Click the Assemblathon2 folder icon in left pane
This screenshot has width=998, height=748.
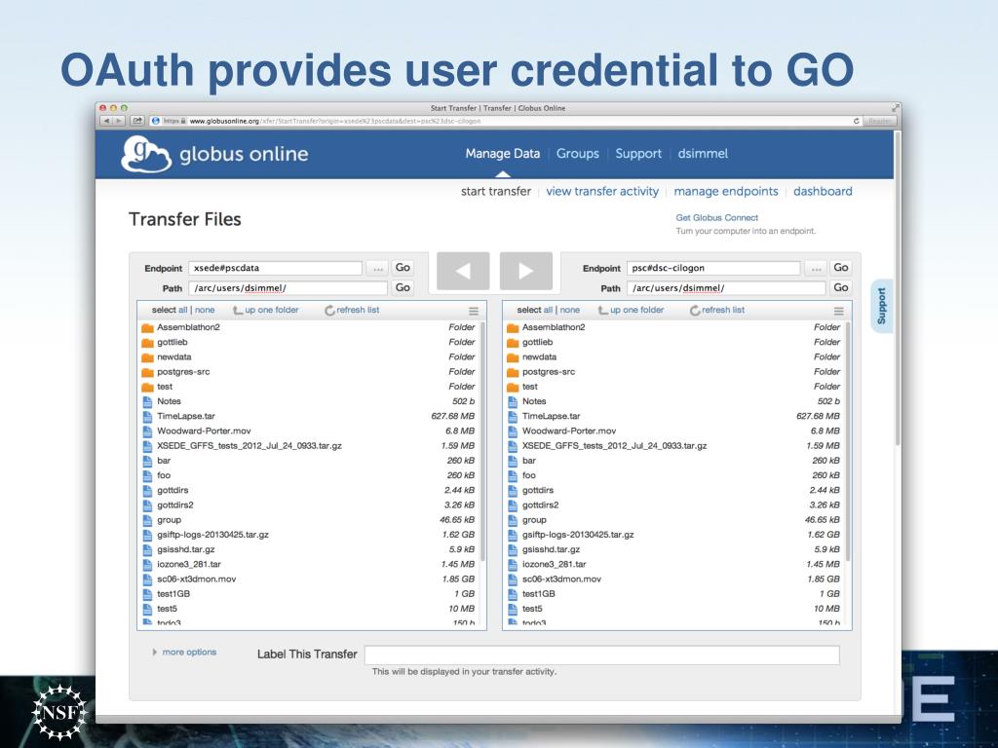coord(148,327)
